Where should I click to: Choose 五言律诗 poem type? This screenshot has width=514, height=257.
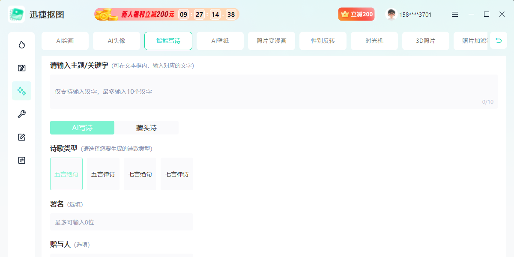[103, 174]
